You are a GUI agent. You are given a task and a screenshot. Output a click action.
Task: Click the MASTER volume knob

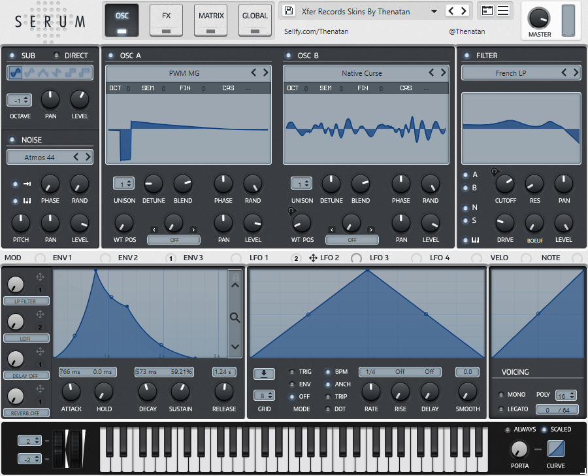pos(539,18)
